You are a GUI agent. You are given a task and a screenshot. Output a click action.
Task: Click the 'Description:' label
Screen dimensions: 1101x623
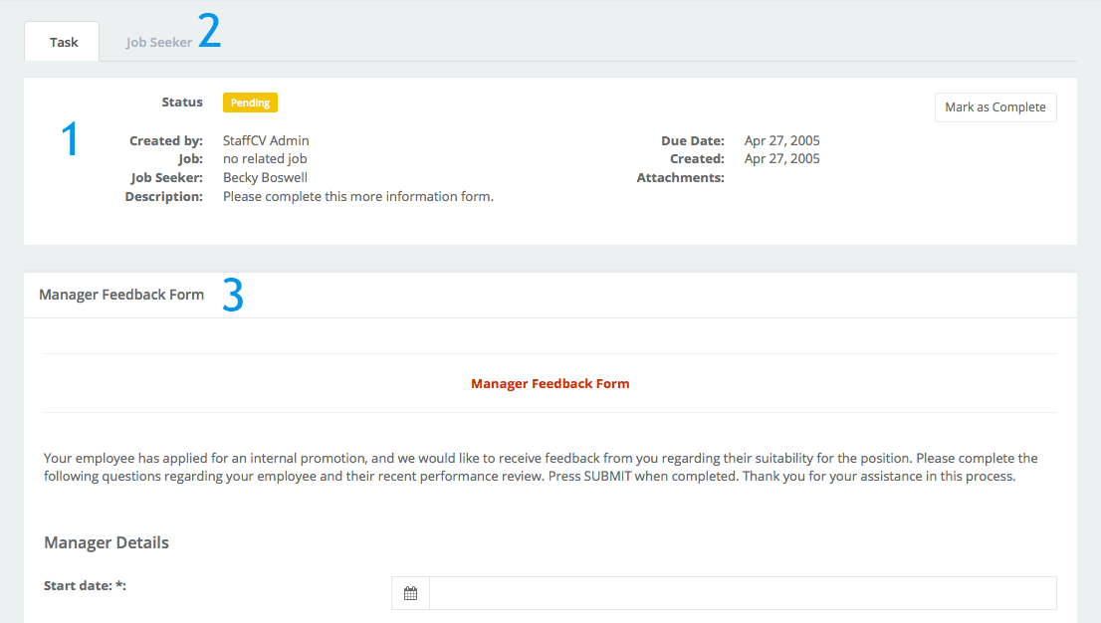[x=163, y=197]
